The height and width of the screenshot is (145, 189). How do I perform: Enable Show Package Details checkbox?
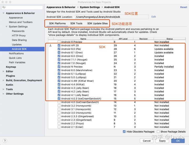click(158, 132)
